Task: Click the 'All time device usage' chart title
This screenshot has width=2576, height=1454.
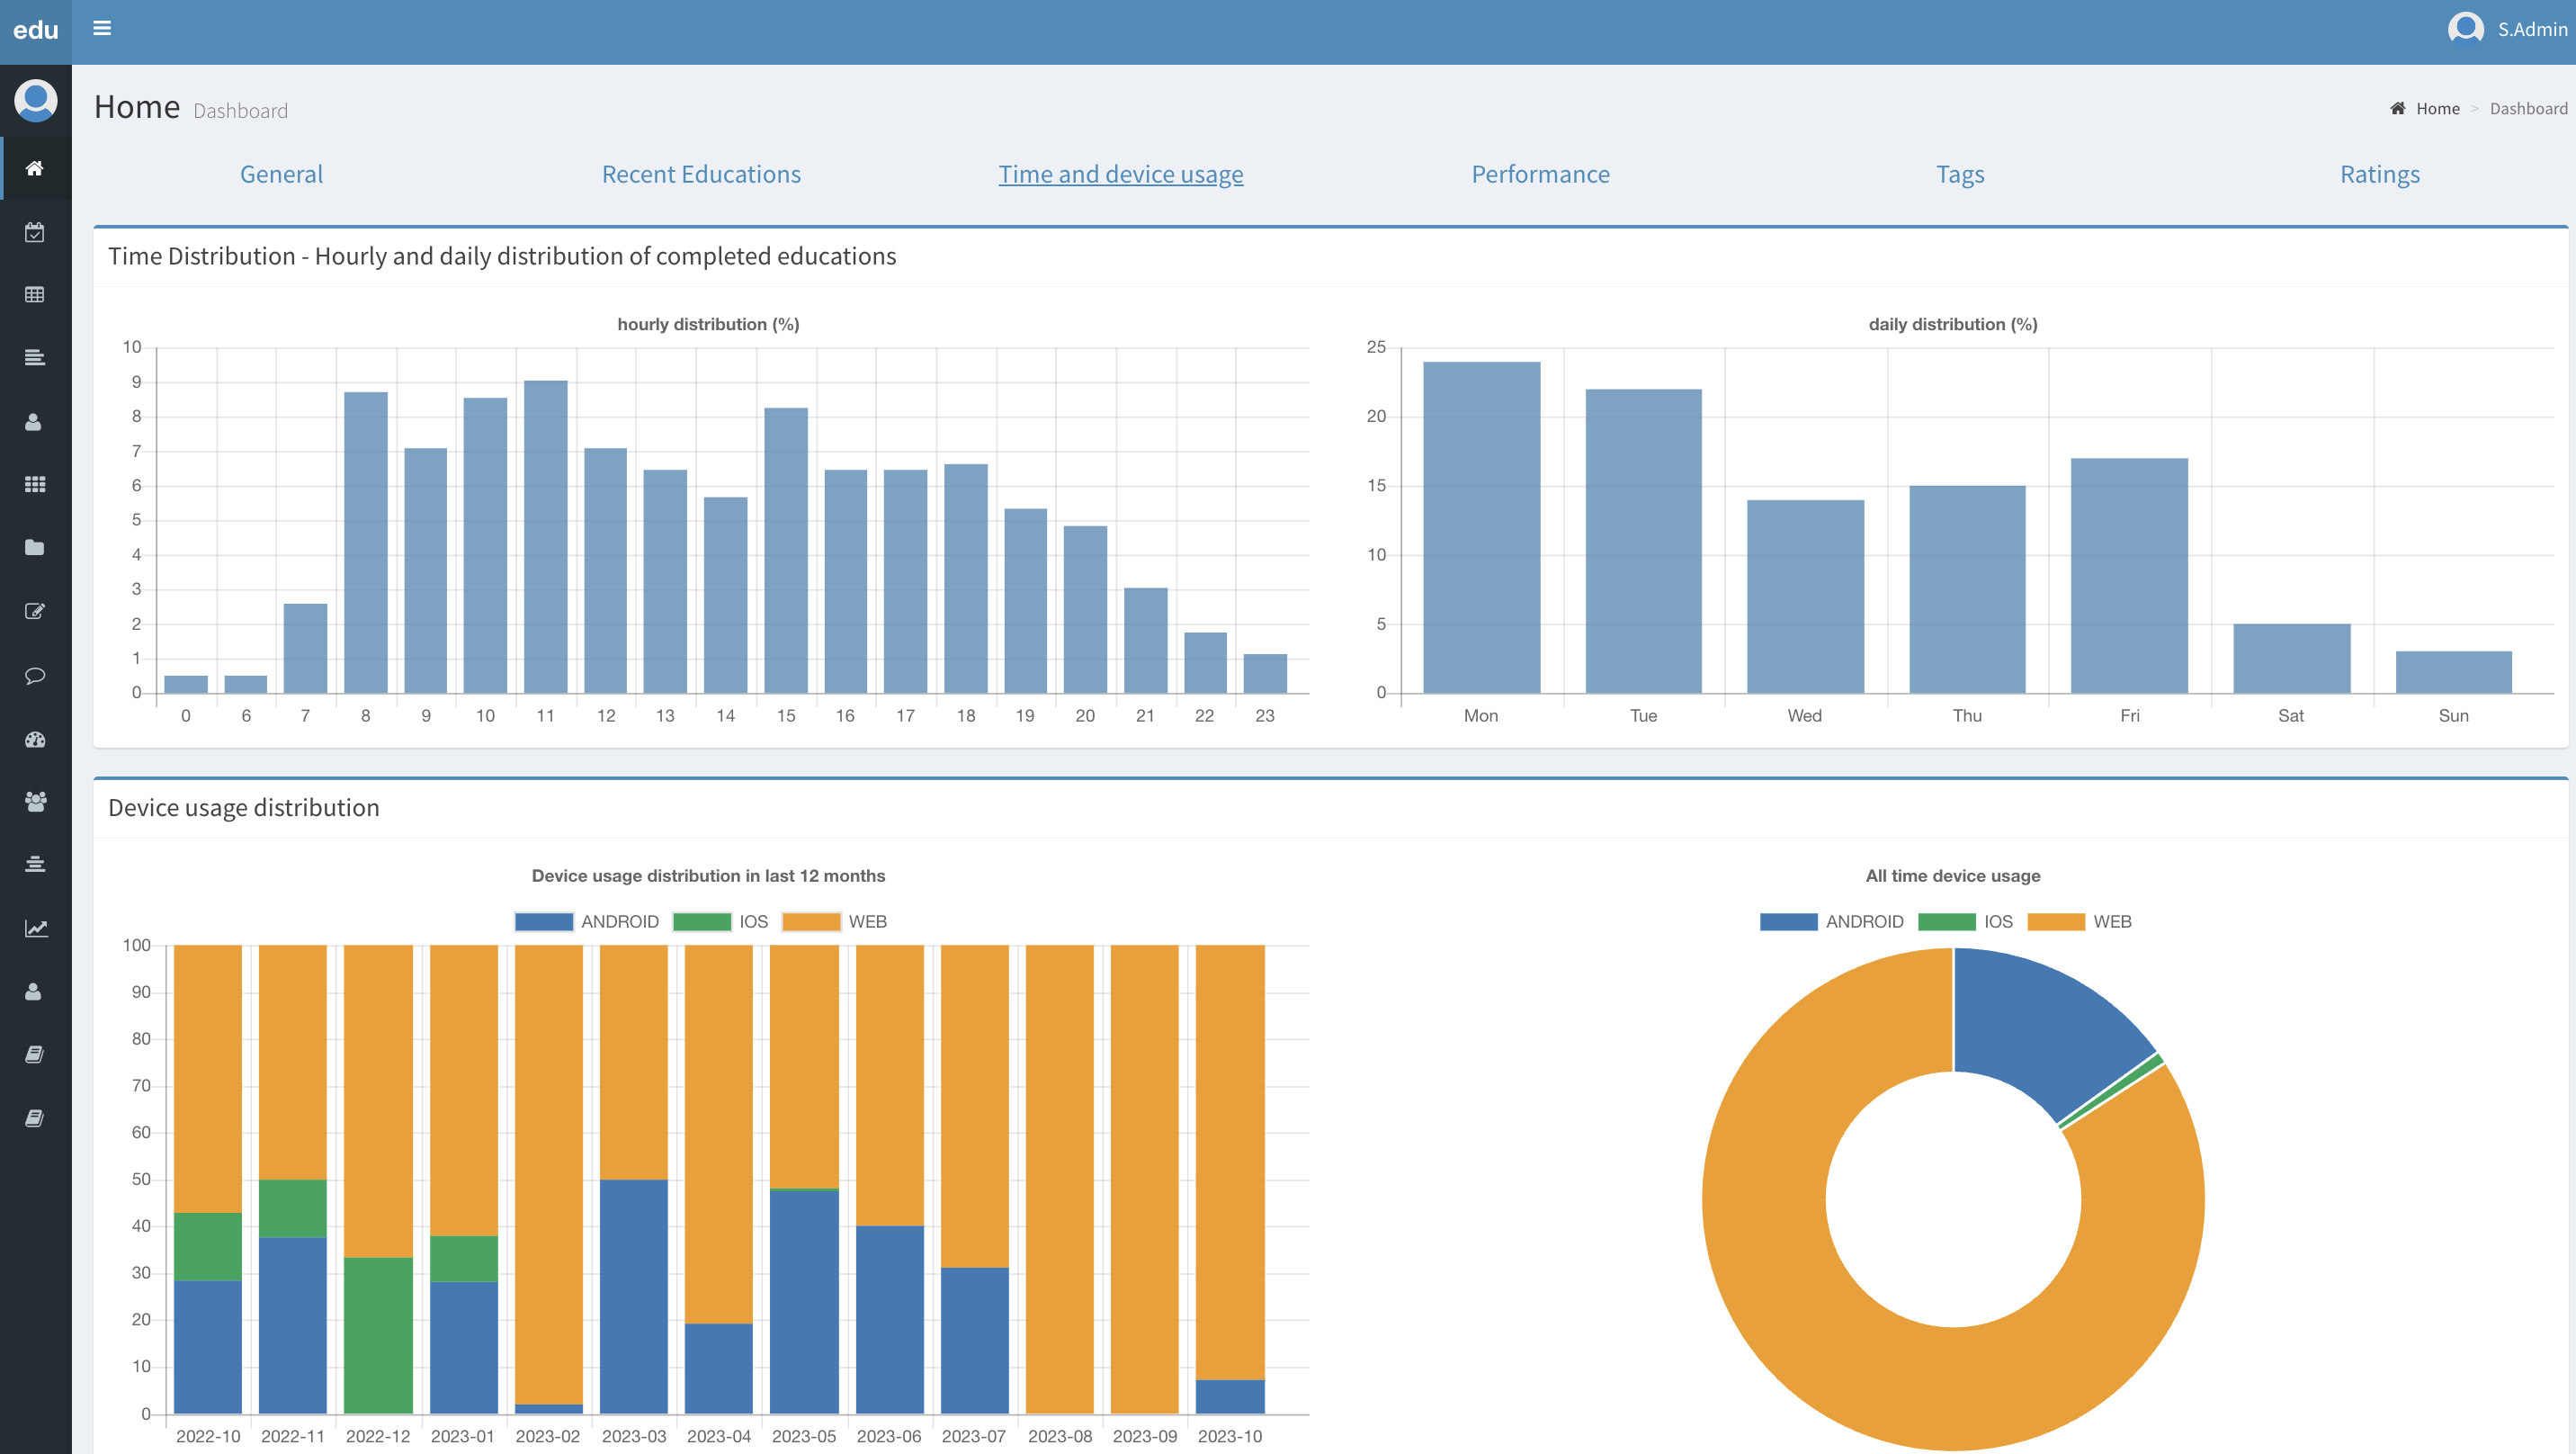Action: pyautogui.click(x=1953, y=875)
